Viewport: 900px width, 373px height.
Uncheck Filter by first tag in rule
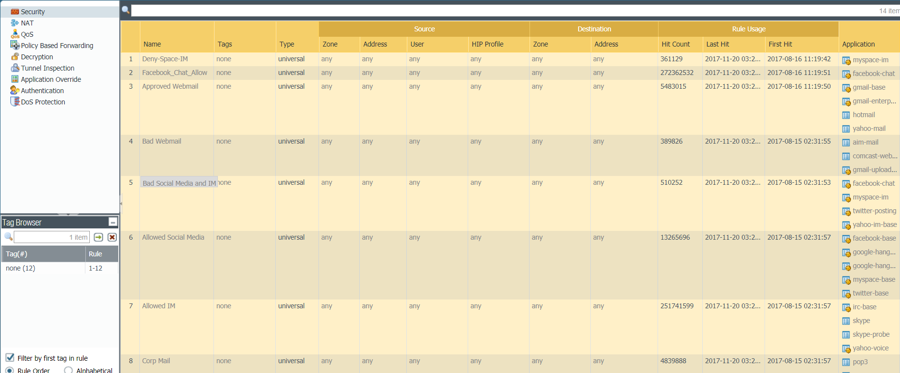[10, 358]
